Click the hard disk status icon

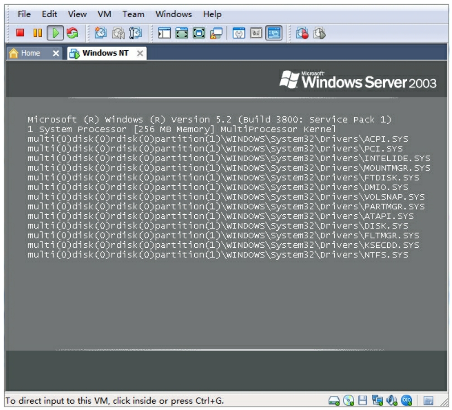334,400
